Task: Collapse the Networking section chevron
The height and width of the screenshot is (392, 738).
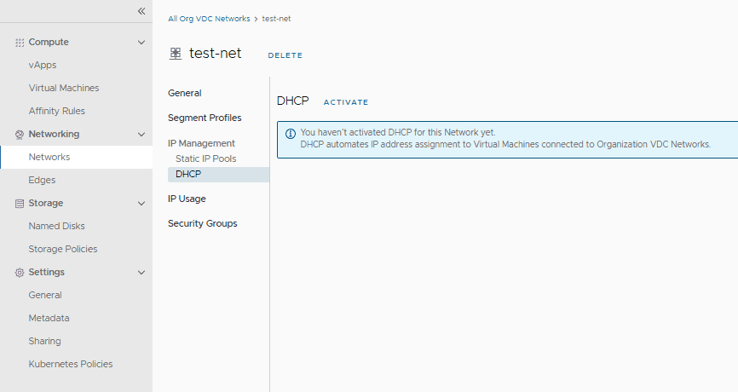Action: [x=141, y=134]
